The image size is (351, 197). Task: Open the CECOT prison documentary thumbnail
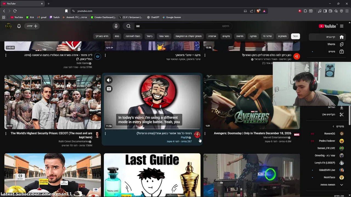tap(53, 102)
